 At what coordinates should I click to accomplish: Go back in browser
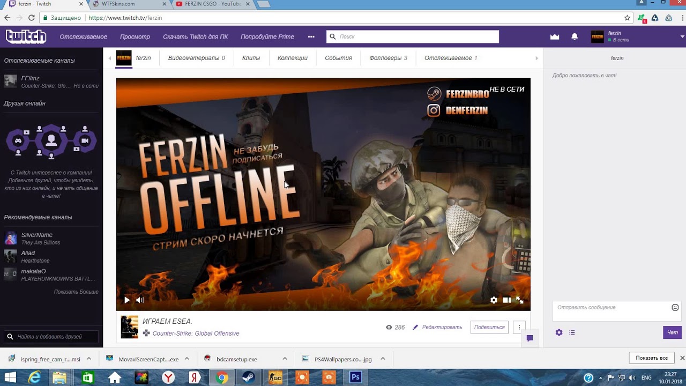coord(7,18)
